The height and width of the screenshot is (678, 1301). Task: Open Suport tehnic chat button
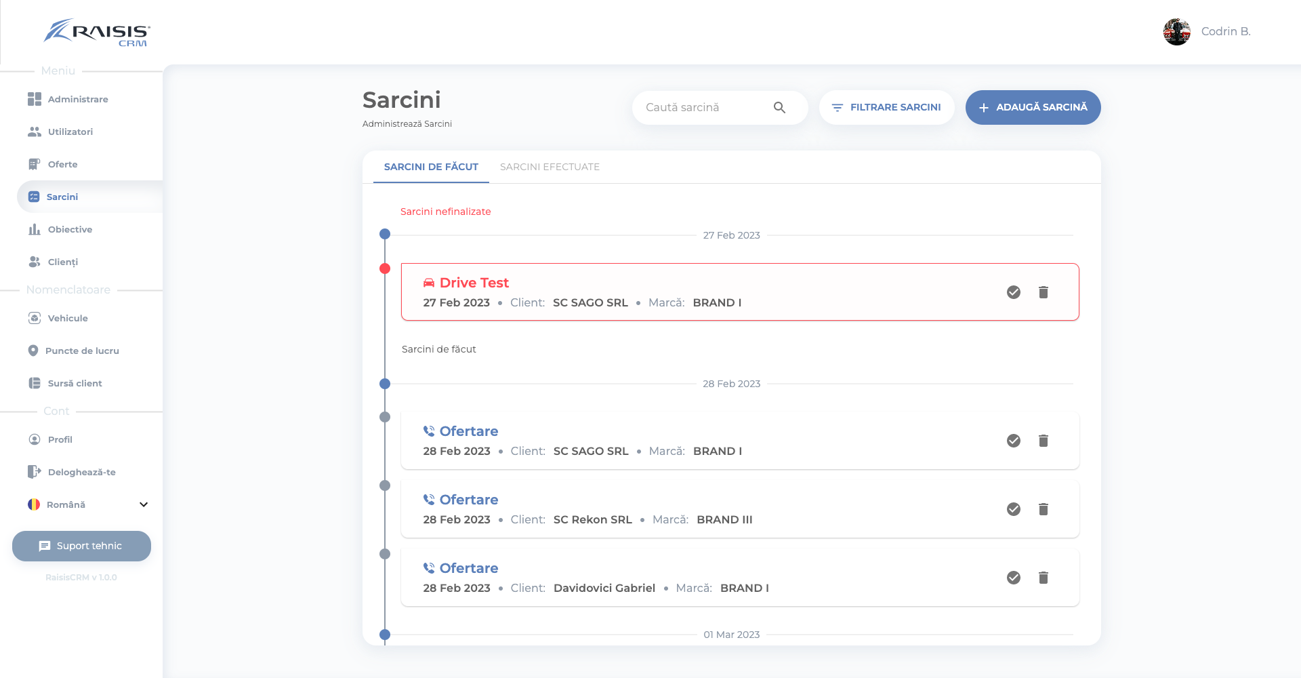(x=81, y=546)
